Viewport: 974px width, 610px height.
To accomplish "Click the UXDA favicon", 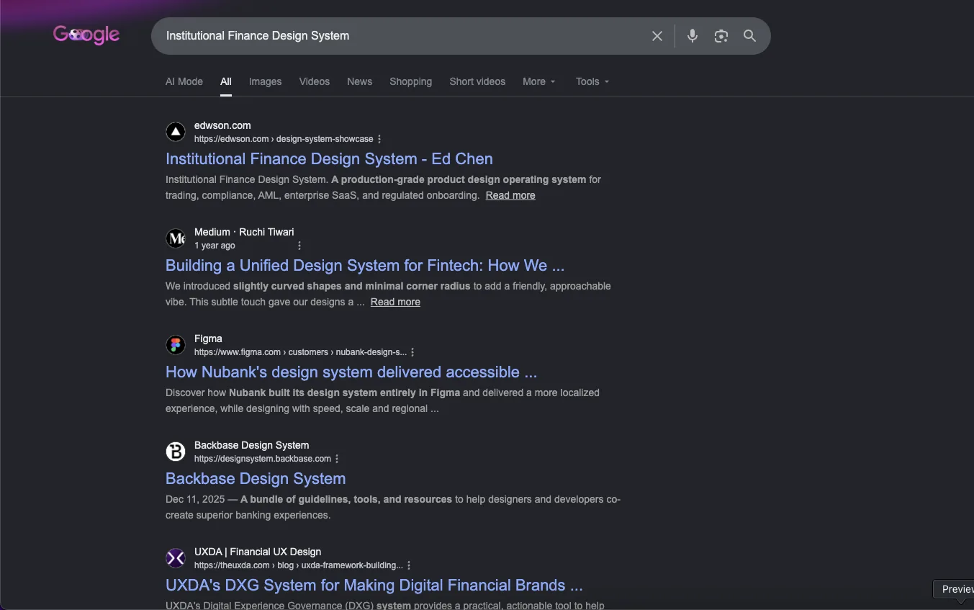I will [176, 558].
